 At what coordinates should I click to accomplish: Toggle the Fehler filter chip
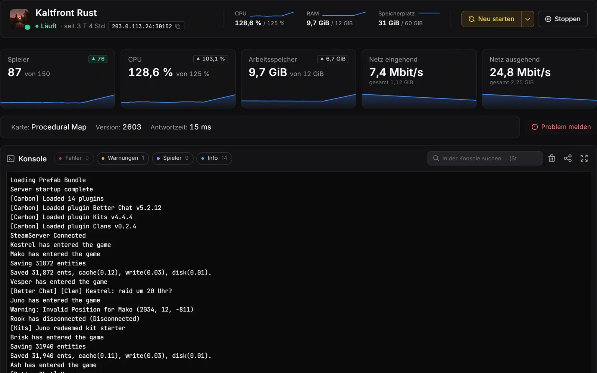point(74,158)
